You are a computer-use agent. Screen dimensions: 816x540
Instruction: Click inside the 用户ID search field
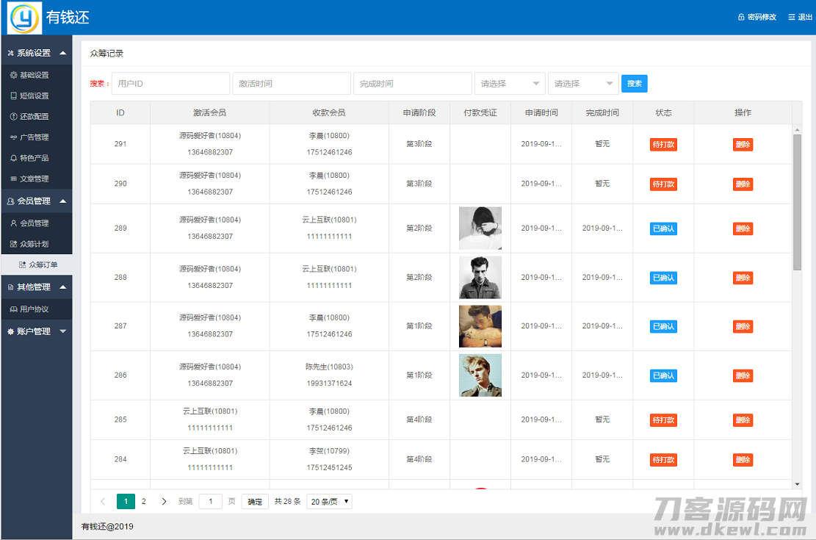170,83
